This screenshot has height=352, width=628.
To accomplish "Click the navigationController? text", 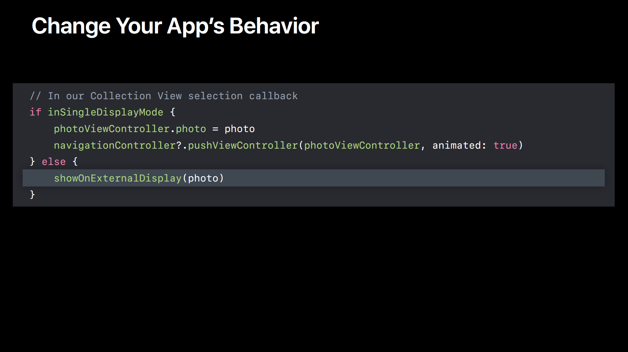I will (117, 145).
